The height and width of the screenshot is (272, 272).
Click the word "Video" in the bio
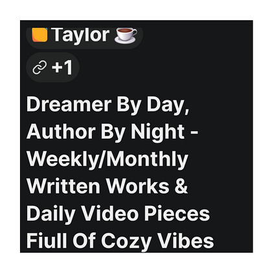pos(110,213)
